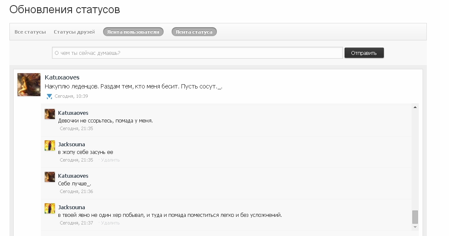
Task: Click the blue icon beside "Сегодня, 10:39"
Action: point(49,97)
